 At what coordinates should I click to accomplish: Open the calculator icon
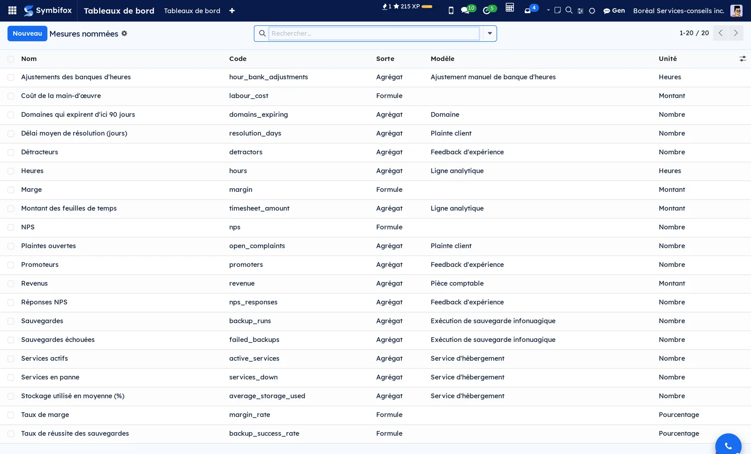(x=510, y=8)
